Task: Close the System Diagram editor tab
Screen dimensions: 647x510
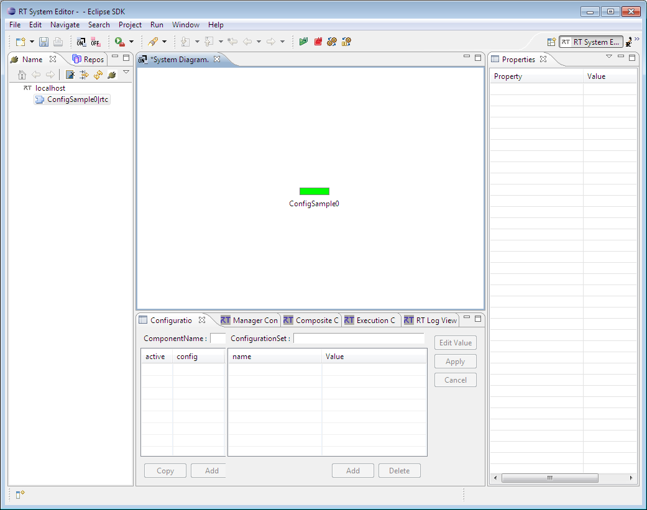Action: [217, 59]
